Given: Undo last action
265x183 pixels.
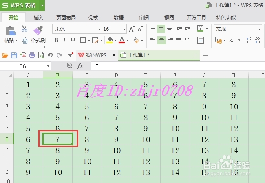Looking at the screenshot, I should 50,55.
